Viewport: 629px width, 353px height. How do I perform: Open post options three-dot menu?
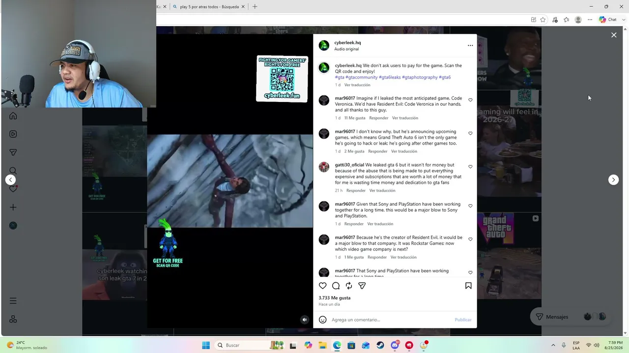pos(470,46)
